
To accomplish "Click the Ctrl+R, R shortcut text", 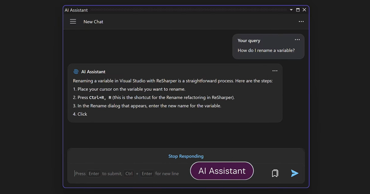I will coord(100,97).
